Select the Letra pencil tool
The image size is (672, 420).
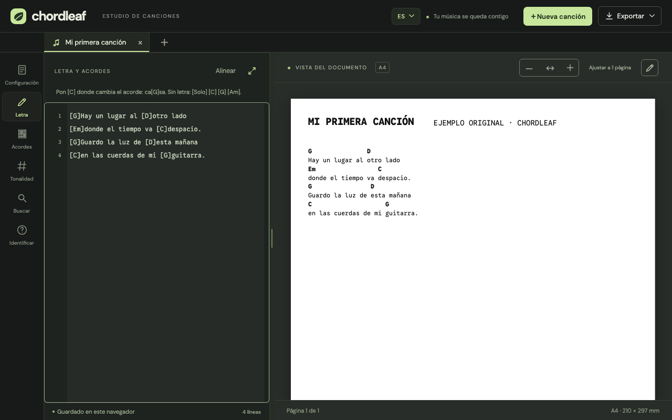pyautogui.click(x=22, y=107)
